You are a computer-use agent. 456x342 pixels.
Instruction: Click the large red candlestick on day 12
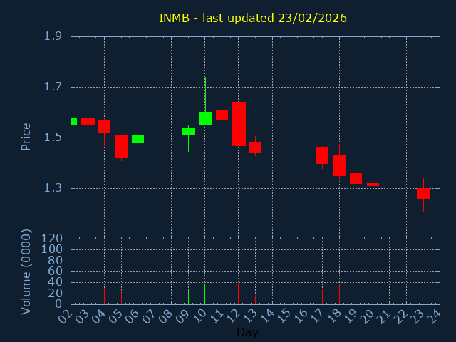239,124
